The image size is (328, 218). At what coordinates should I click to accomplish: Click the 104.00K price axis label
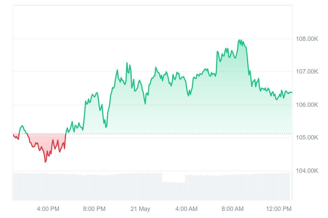click(x=307, y=171)
